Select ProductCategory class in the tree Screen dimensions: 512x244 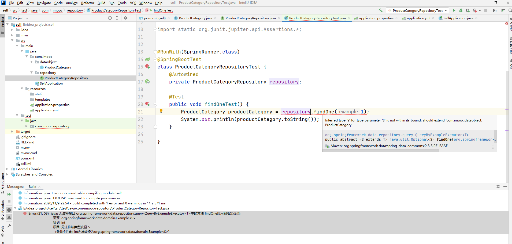point(58,67)
